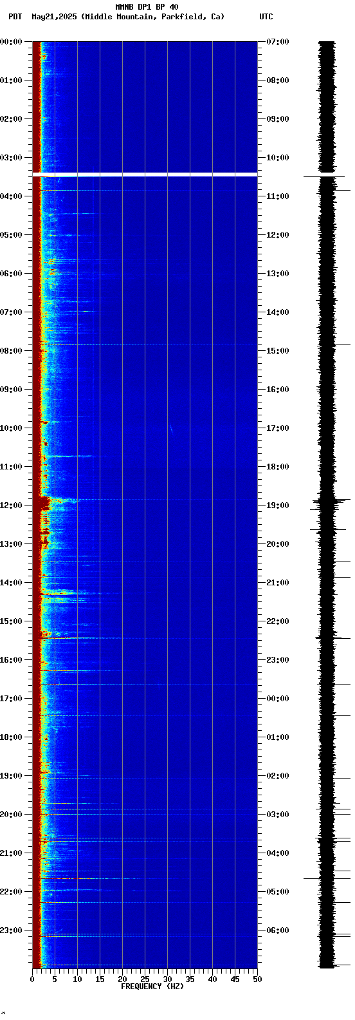Click the title text "MMNB DP1 BP 40"

click(147, 7)
